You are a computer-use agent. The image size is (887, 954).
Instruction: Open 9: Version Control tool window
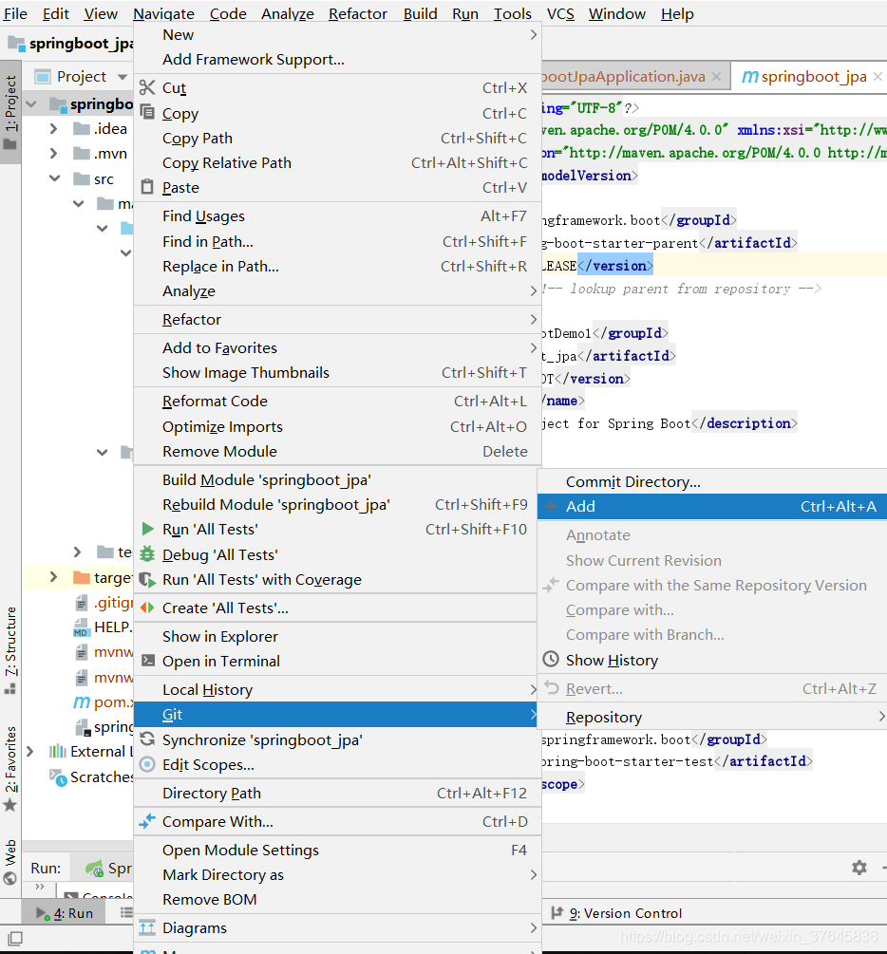(616, 912)
